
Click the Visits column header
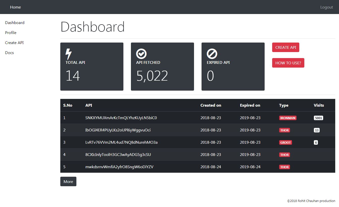point(319,105)
